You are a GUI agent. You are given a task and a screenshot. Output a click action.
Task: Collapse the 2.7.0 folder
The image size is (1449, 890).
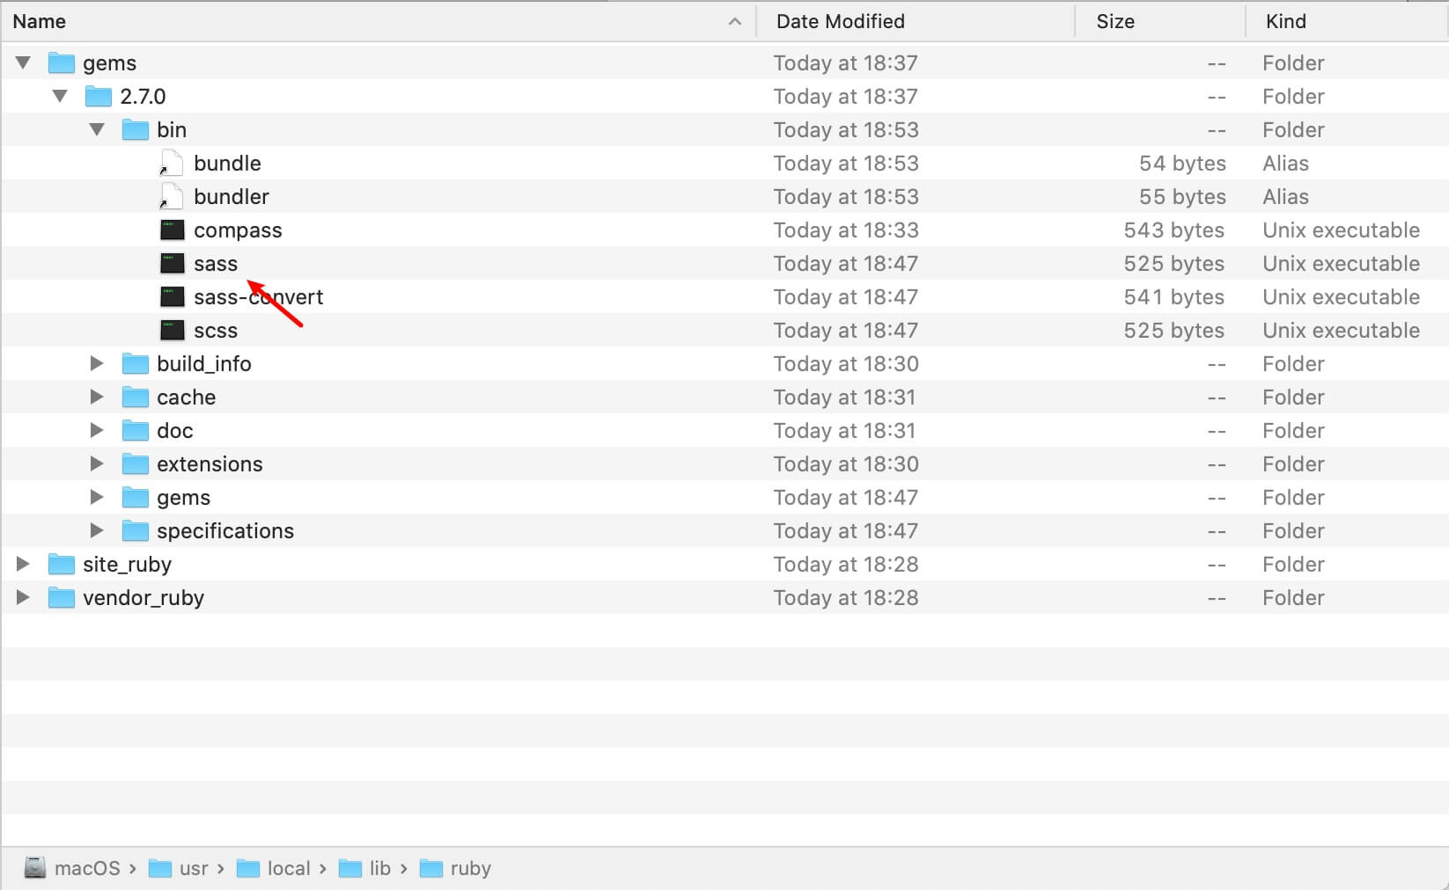(61, 97)
